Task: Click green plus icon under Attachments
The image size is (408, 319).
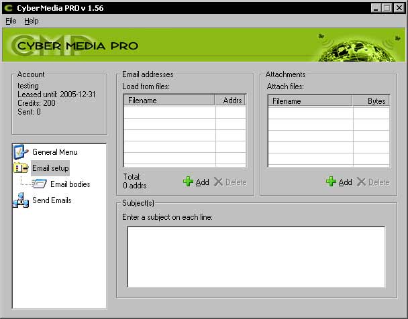Action: tap(331, 182)
